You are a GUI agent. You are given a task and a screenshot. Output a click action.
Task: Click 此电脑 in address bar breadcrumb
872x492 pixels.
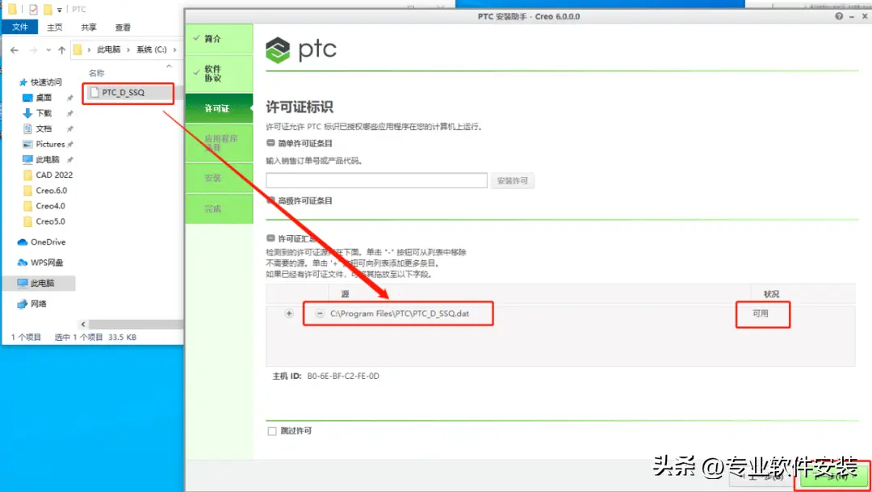pyautogui.click(x=108, y=50)
